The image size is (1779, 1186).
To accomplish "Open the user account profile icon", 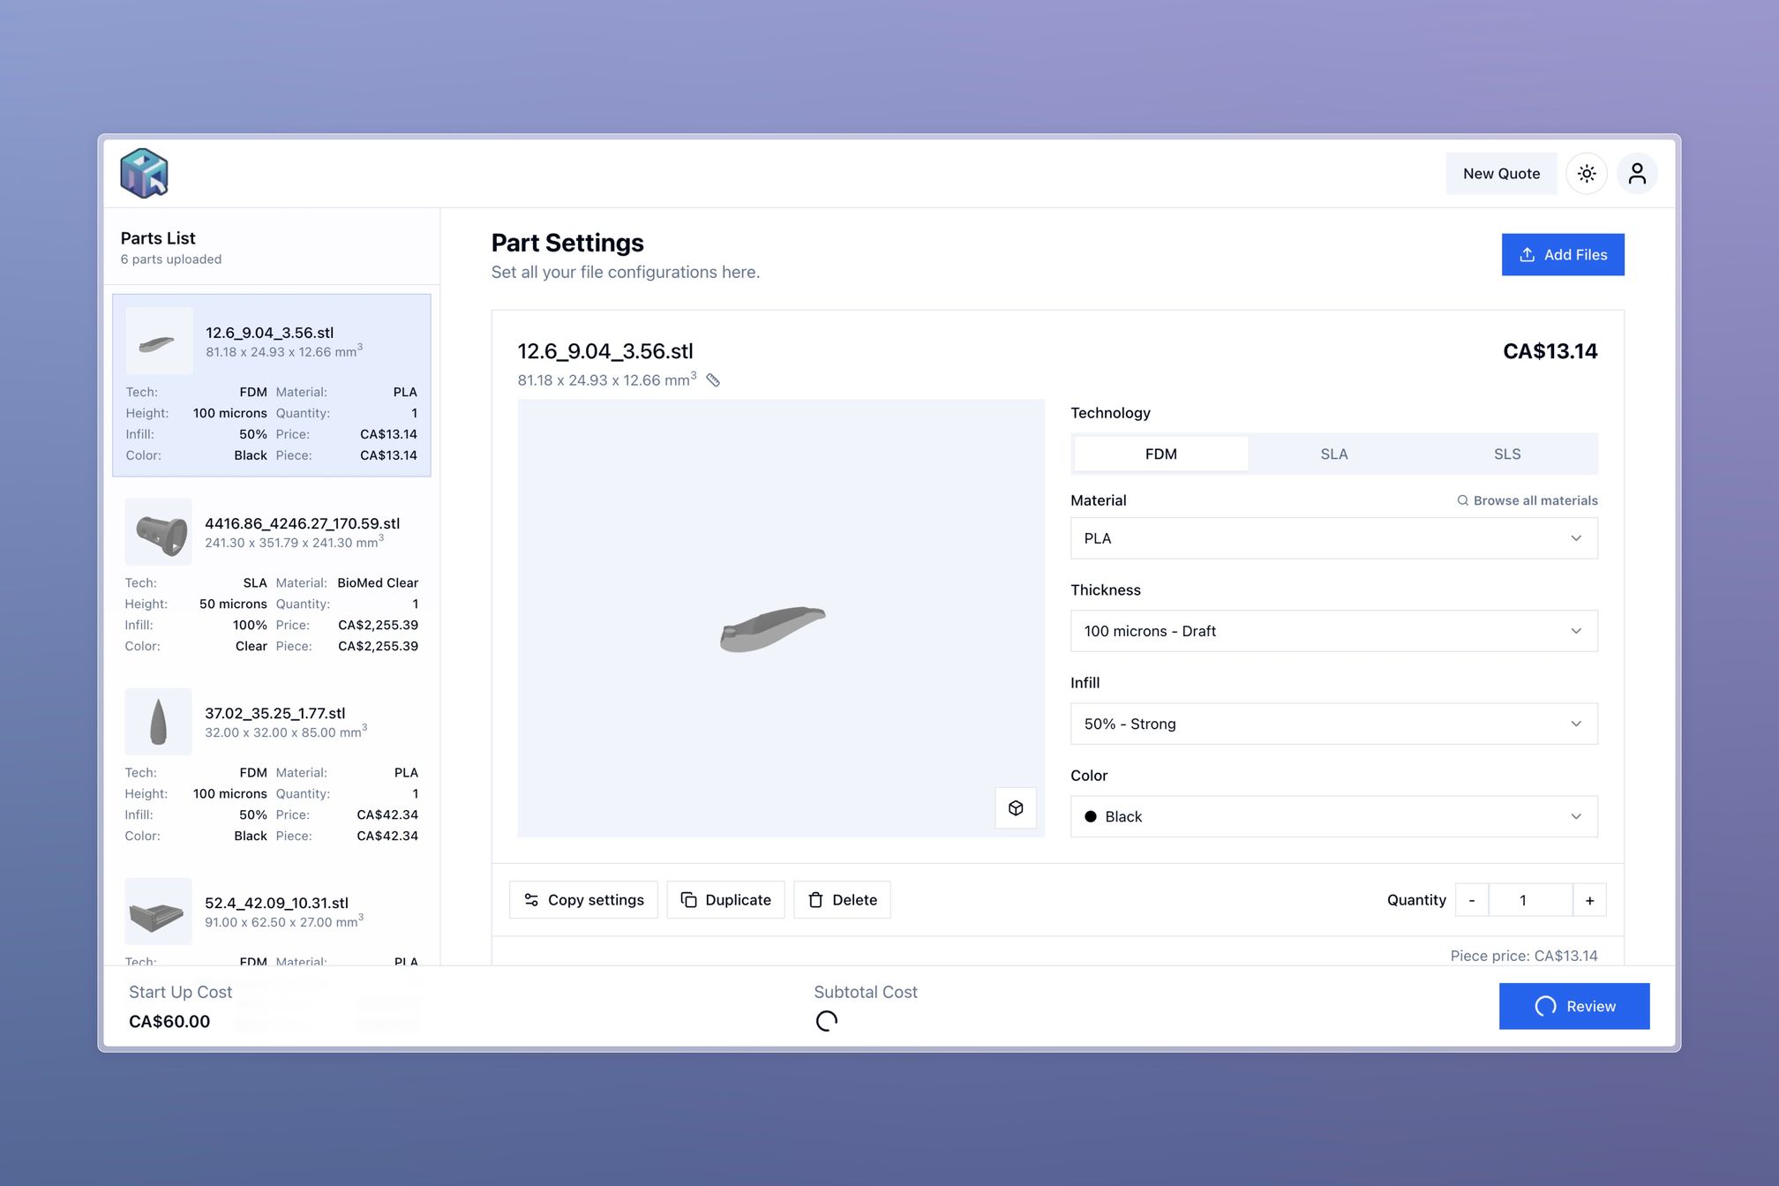I will (x=1636, y=174).
